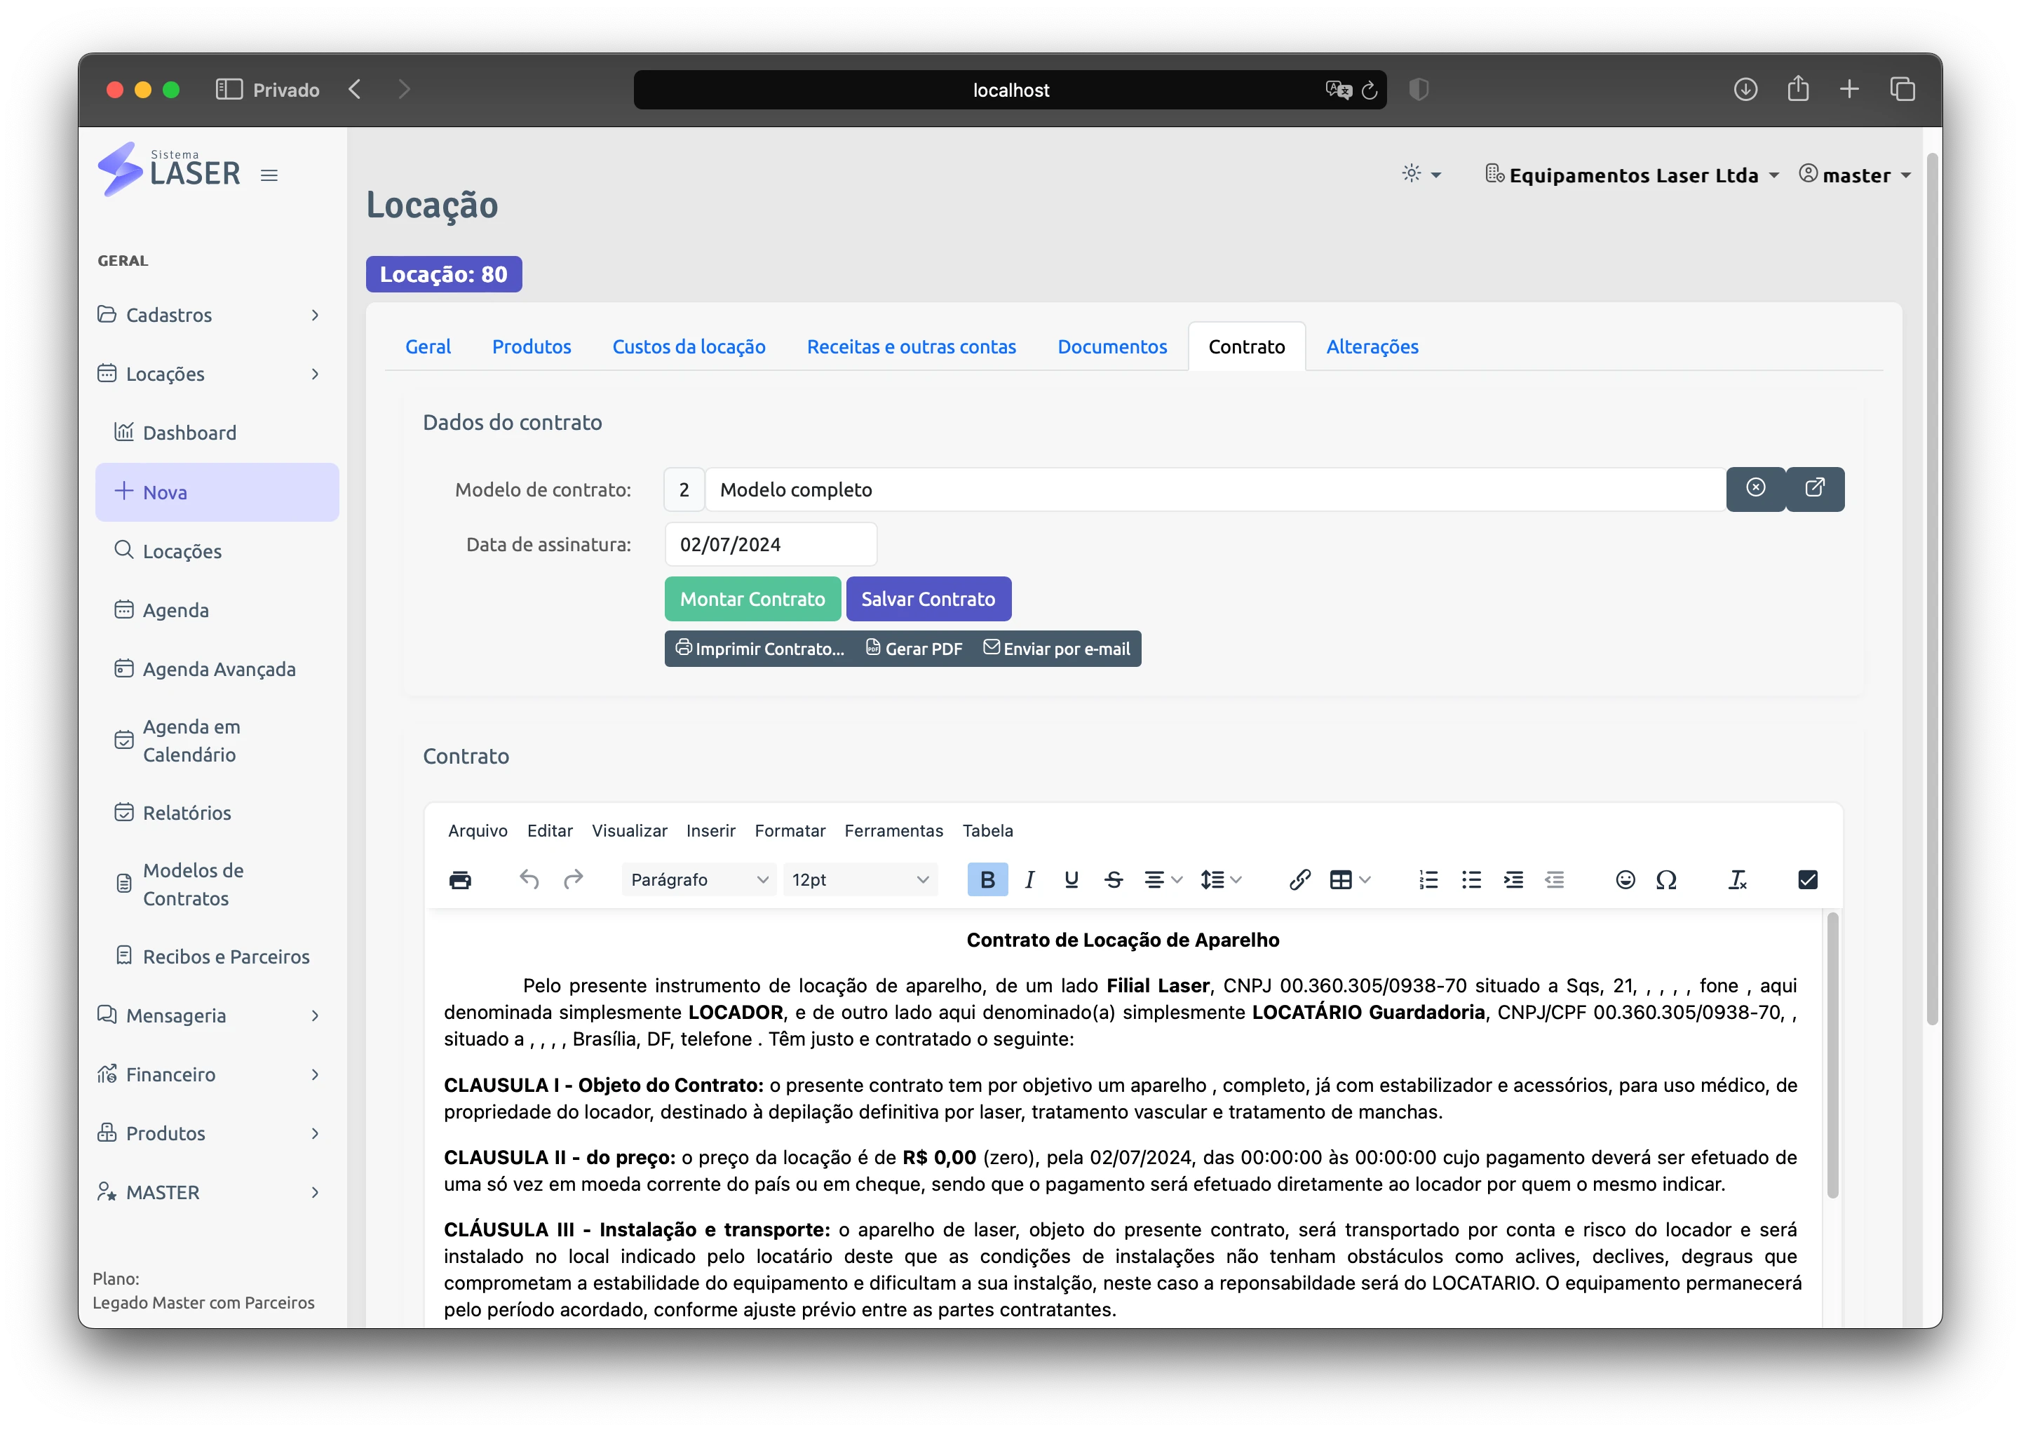Open the Ferramentas editor menu
This screenshot has width=2021, height=1432.
(x=893, y=830)
